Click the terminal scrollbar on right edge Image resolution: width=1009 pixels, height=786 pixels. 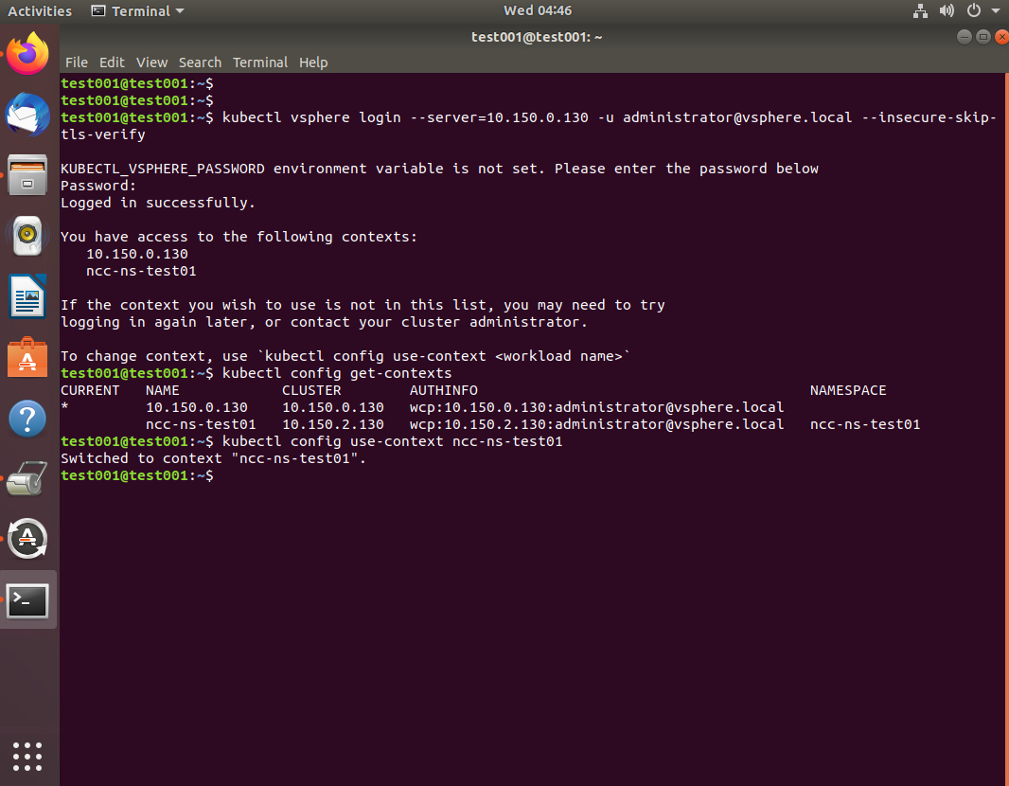[1006, 429]
